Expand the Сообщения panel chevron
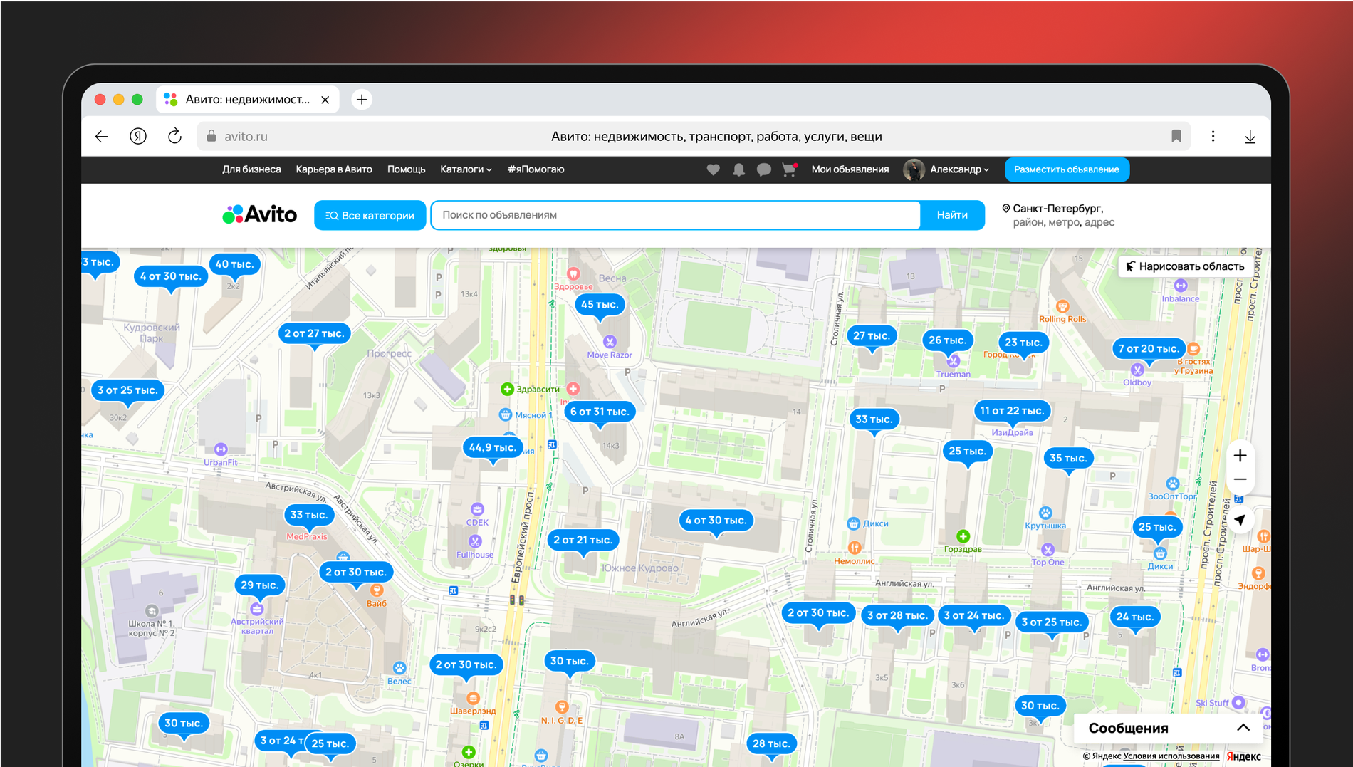The width and height of the screenshot is (1353, 767). click(x=1243, y=728)
